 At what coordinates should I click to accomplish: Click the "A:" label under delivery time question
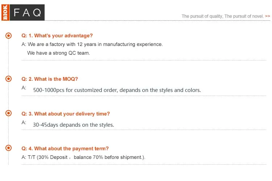click(24, 122)
